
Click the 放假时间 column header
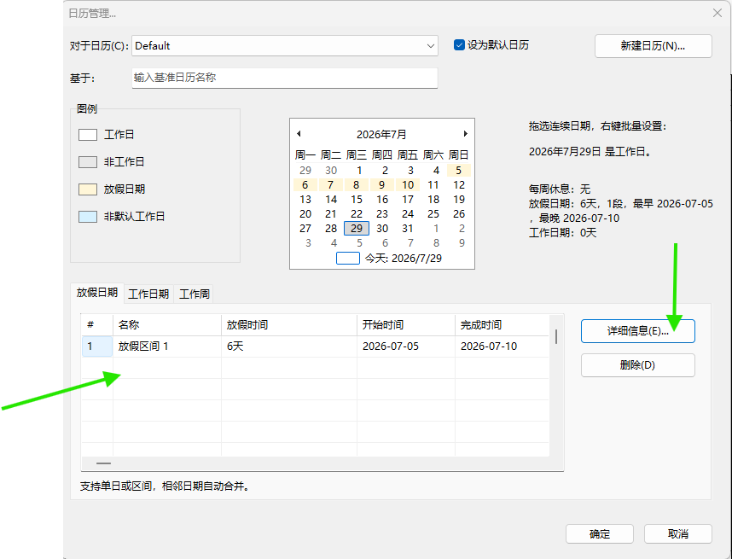coord(289,325)
